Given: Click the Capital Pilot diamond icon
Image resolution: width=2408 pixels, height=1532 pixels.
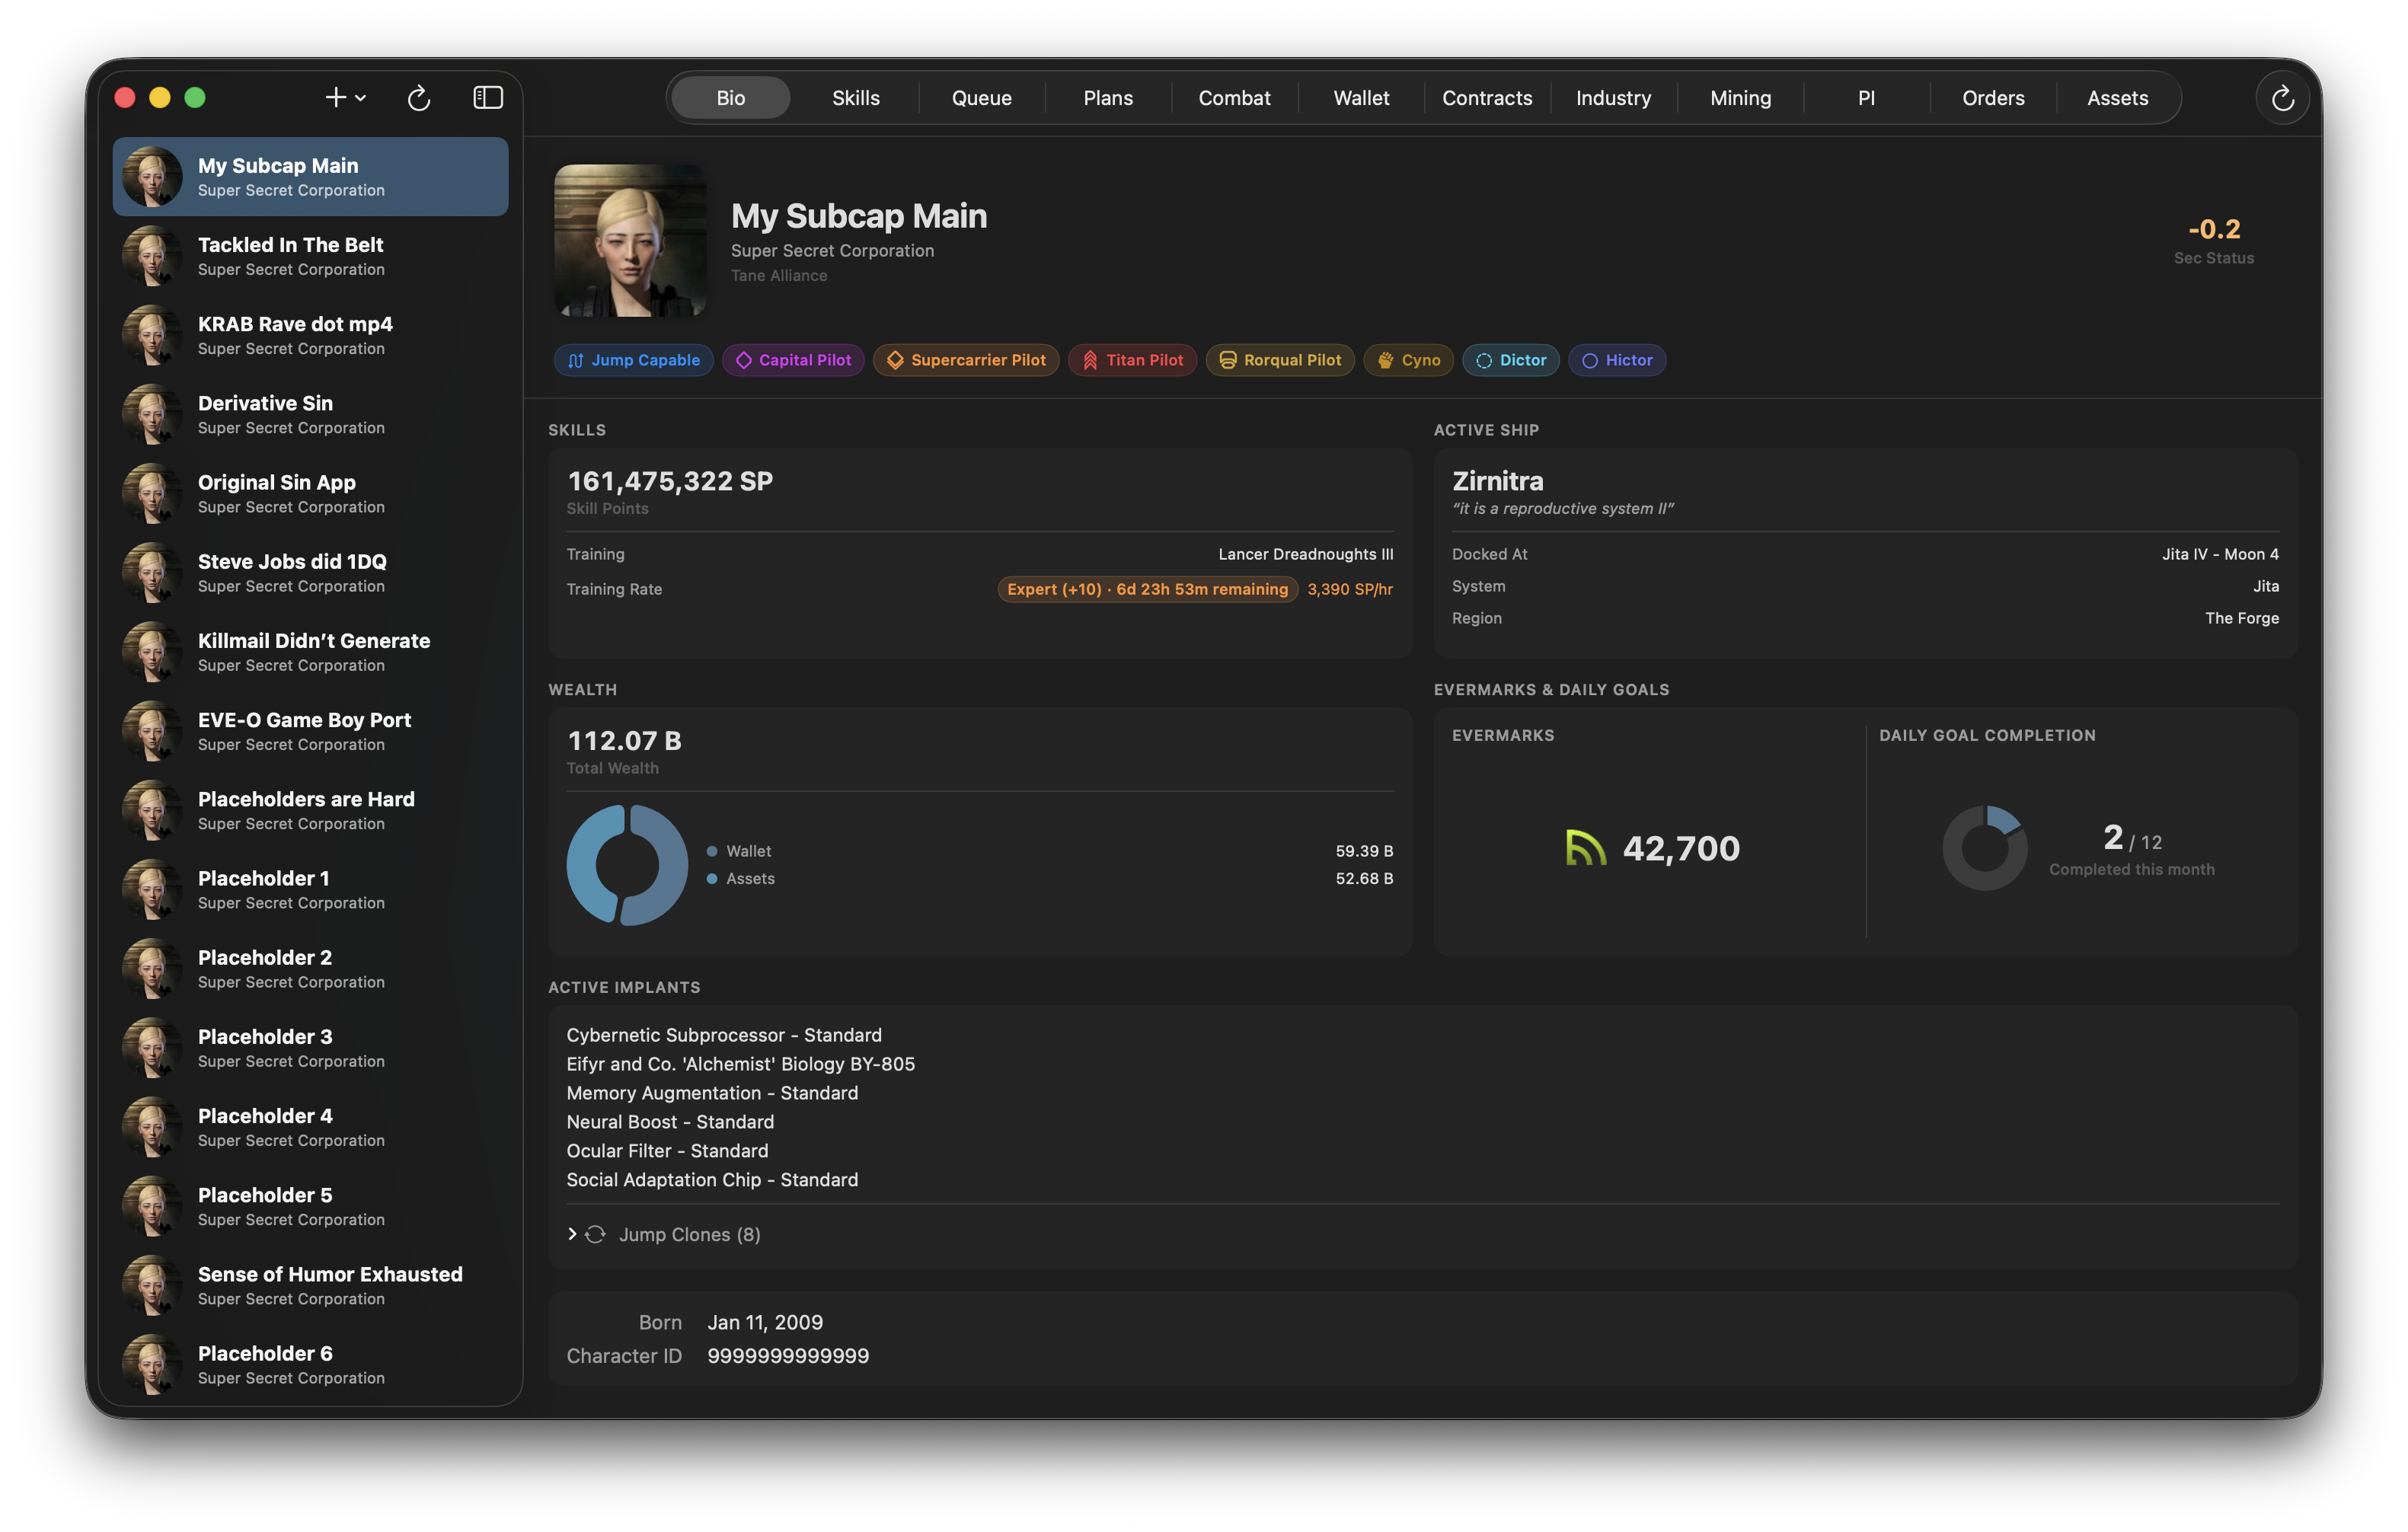Looking at the screenshot, I should [x=744, y=360].
